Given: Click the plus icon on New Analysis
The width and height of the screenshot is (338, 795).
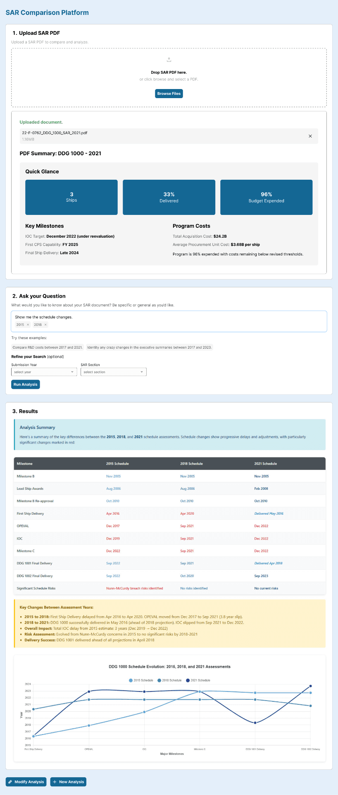Looking at the screenshot, I should 55,782.
